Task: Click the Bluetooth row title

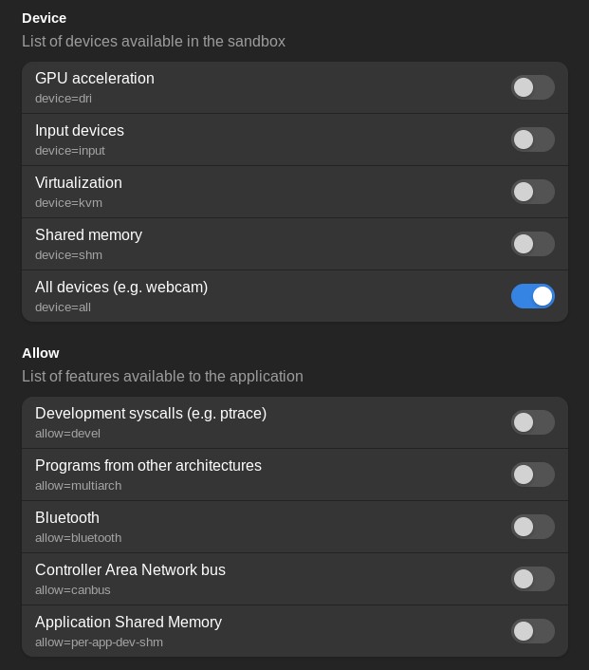Action: (x=67, y=518)
